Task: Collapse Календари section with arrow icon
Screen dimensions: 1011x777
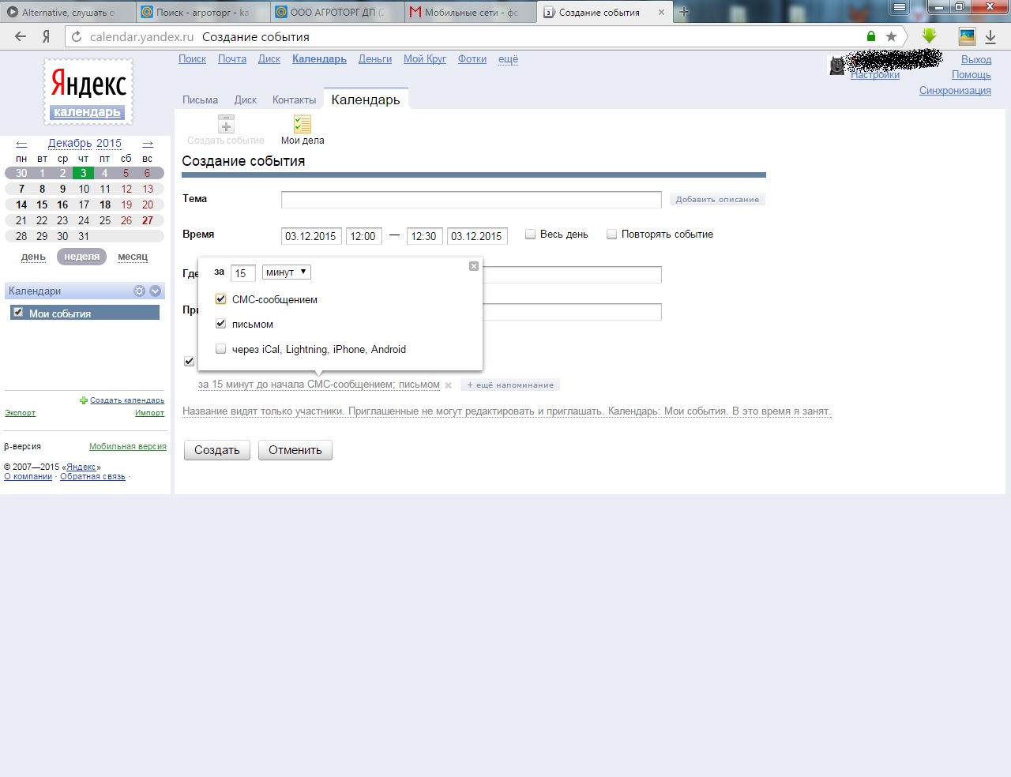Action: click(x=156, y=291)
